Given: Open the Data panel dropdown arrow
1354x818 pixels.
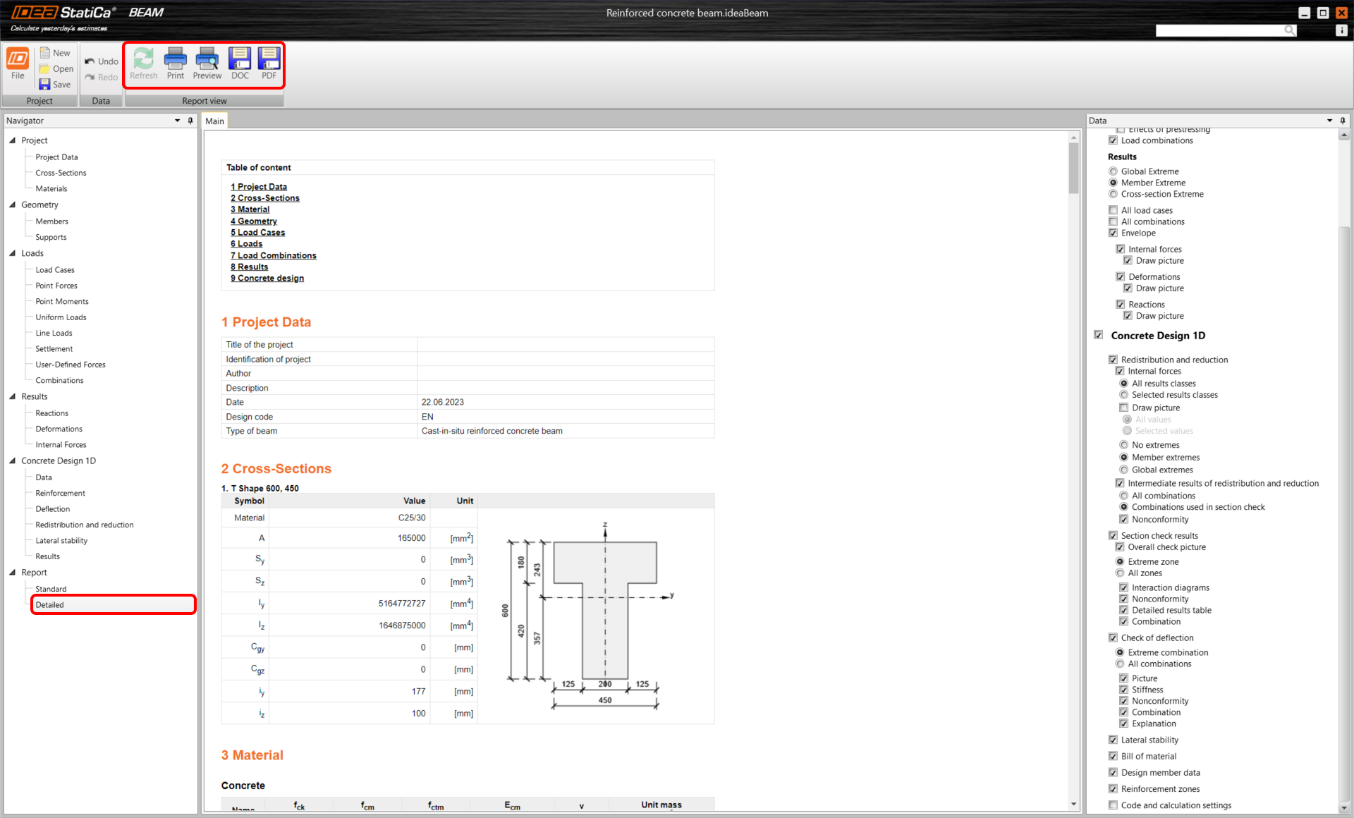Looking at the screenshot, I should point(1329,121).
